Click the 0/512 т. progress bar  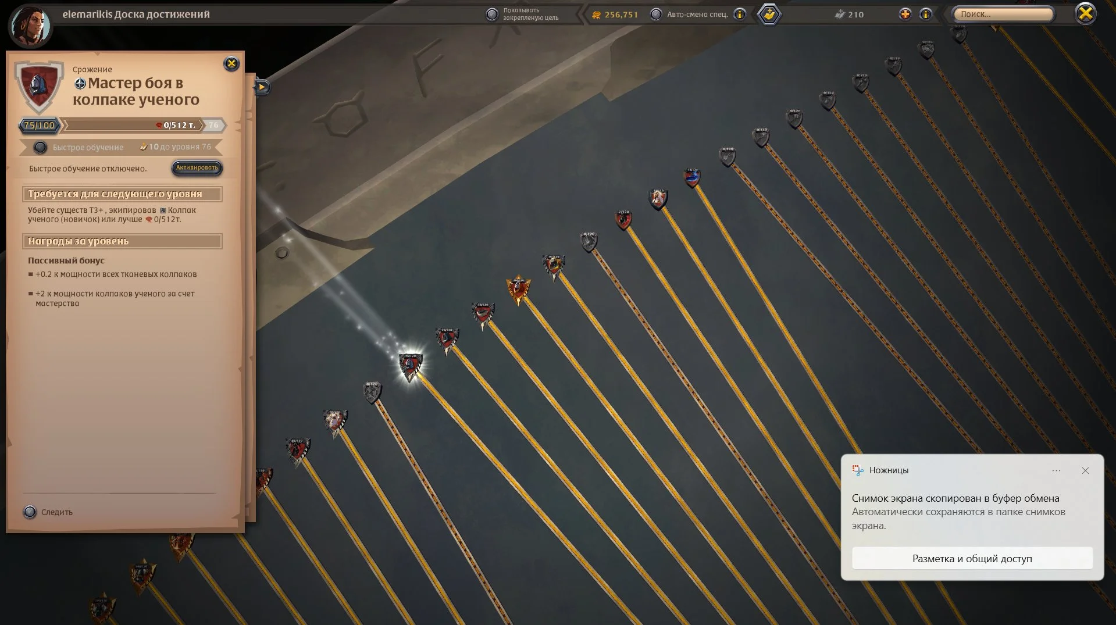pyautogui.click(x=133, y=125)
